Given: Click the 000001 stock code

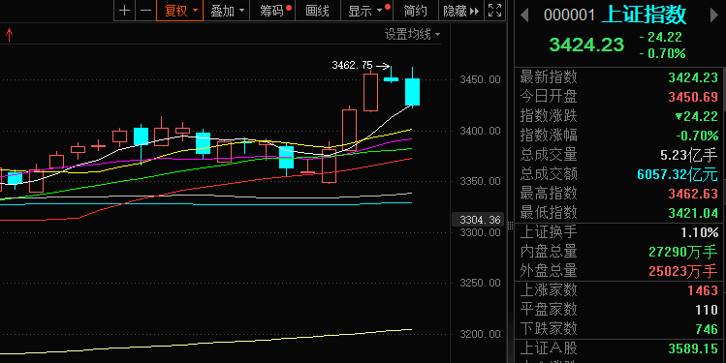Looking at the screenshot, I should click(x=569, y=15).
